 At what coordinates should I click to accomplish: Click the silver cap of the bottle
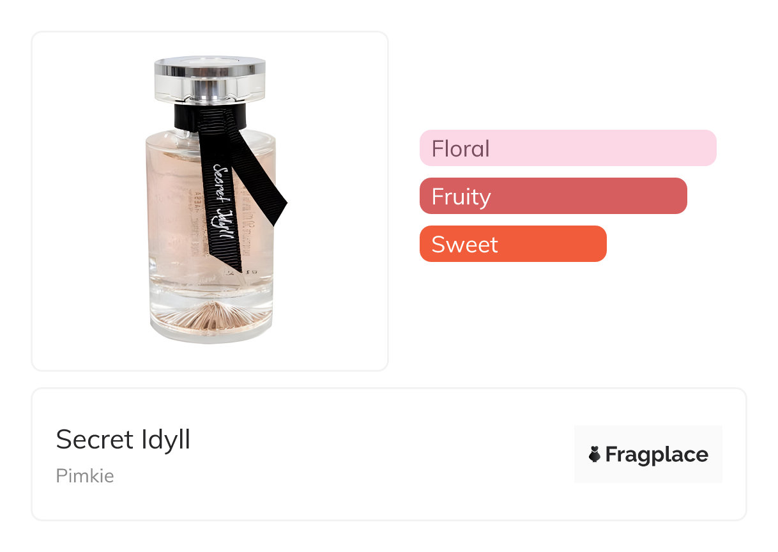pos(210,79)
